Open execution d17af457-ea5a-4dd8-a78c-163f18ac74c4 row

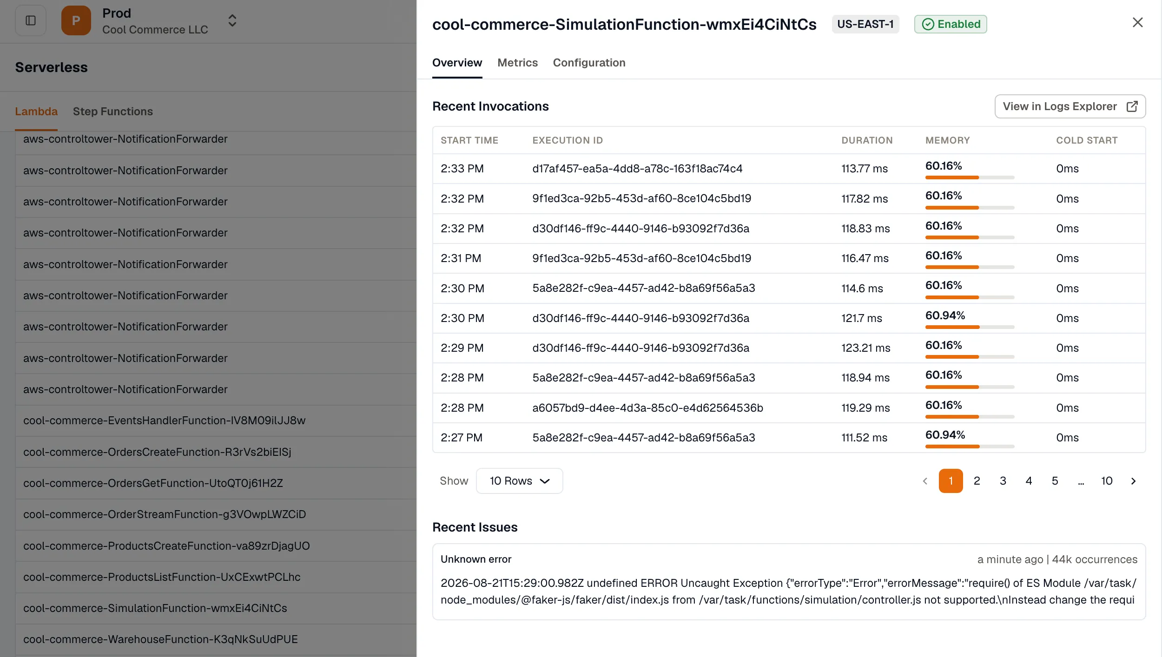pos(789,169)
